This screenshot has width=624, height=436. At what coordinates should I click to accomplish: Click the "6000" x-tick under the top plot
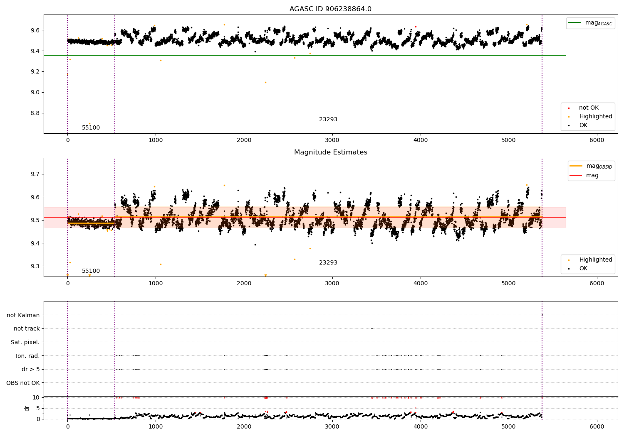[x=597, y=140]
